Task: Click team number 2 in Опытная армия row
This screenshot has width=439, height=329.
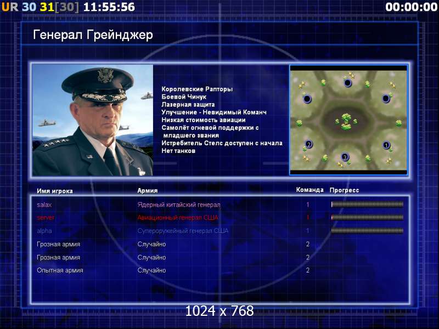Action: [308, 270]
